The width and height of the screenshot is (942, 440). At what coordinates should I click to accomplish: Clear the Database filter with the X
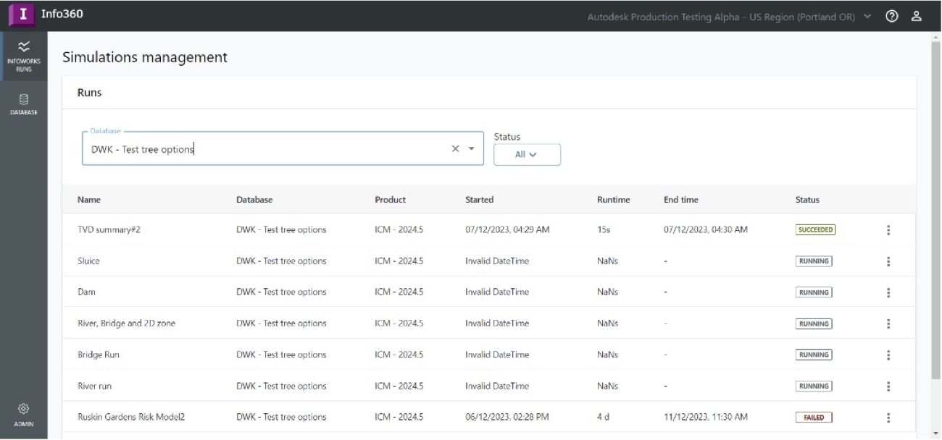click(455, 148)
